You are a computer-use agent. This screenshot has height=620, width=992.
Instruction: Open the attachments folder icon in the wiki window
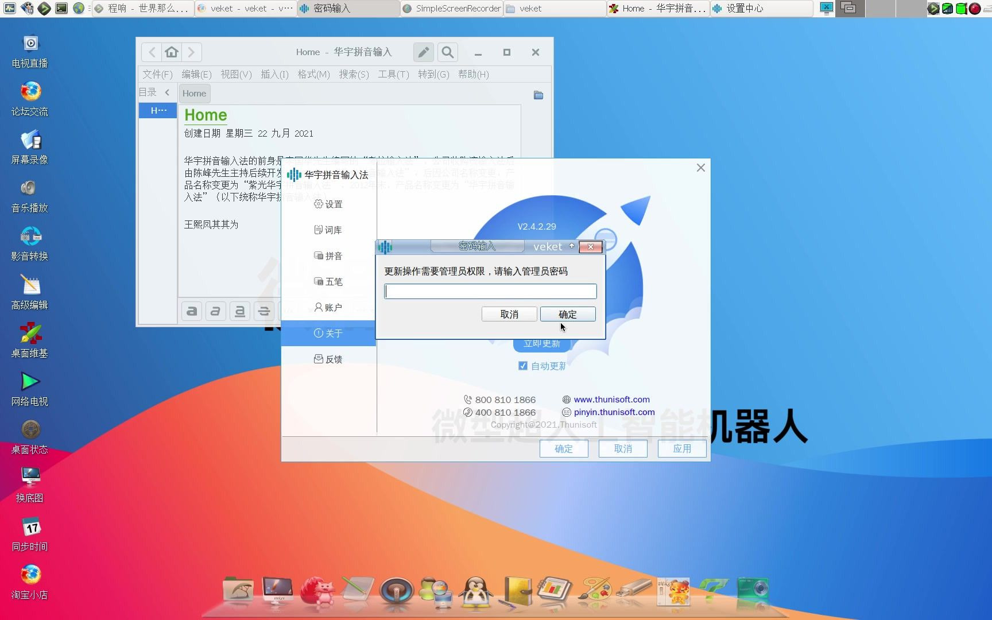538,95
